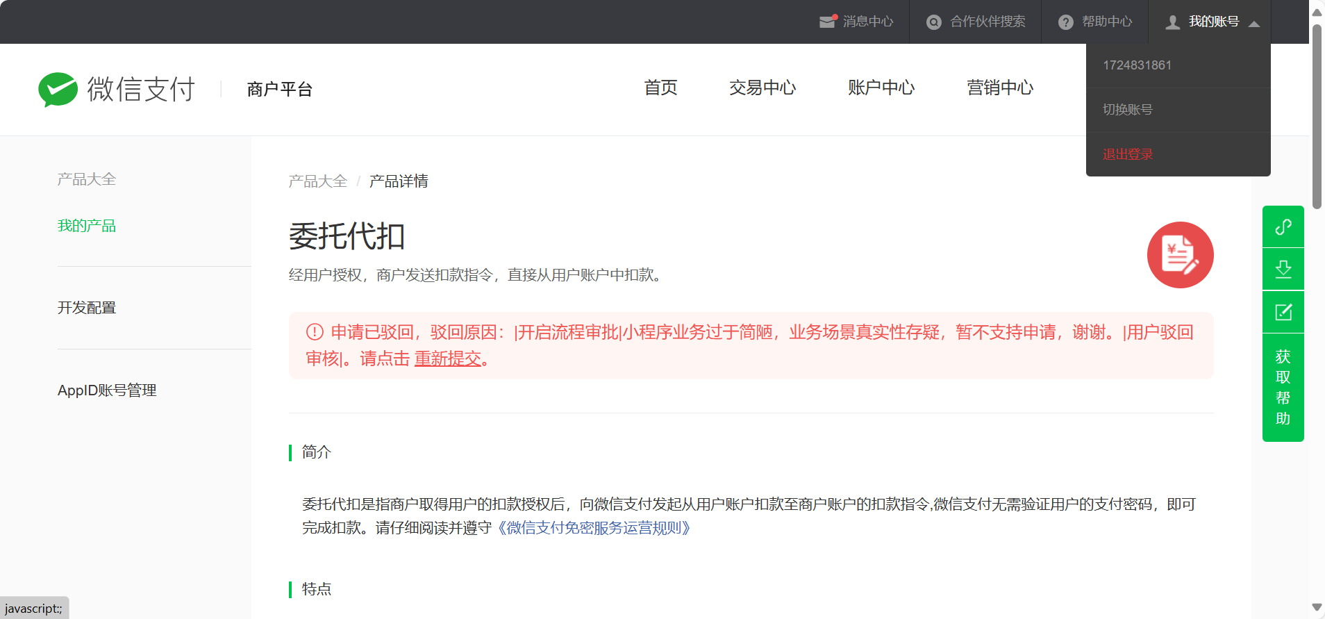Viewport: 1325px width, 619px height.
Task: Choose 切换账号 from account menu
Action: [1178, 110]
